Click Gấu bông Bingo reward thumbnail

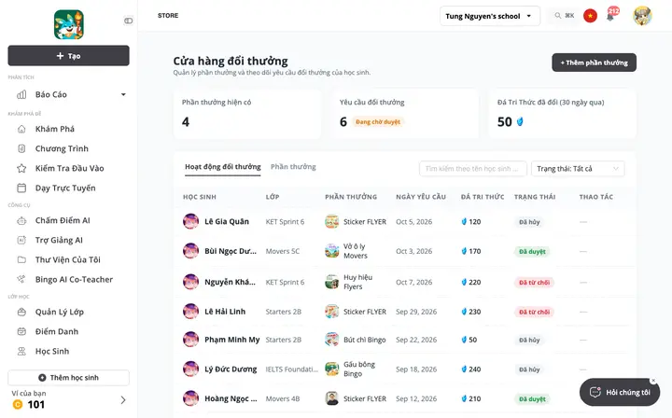(x=331, y=369)
